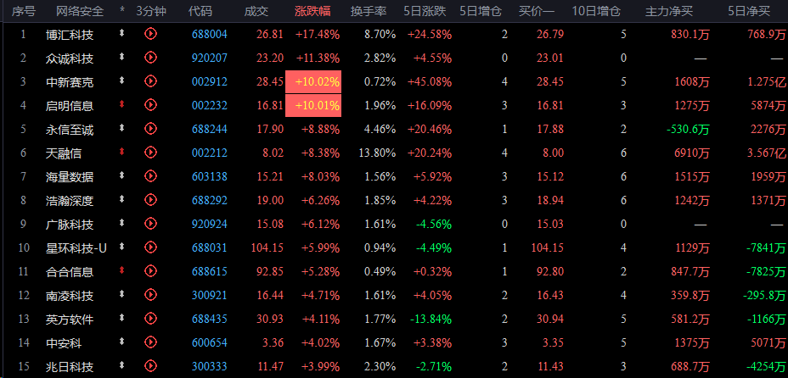Click the play icon for 合合信息
Screen dimensions: 788x378
point(151,271)
